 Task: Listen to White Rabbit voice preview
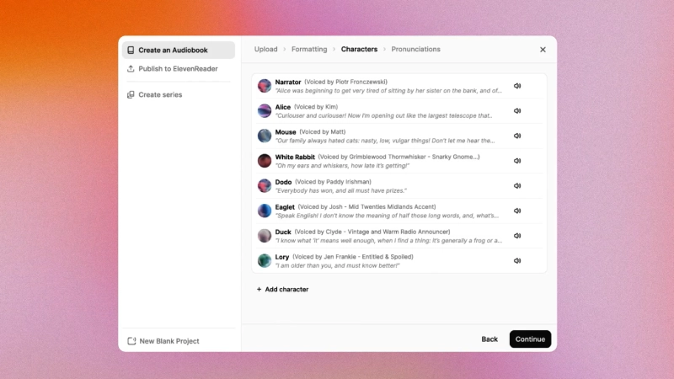(517, 161)
